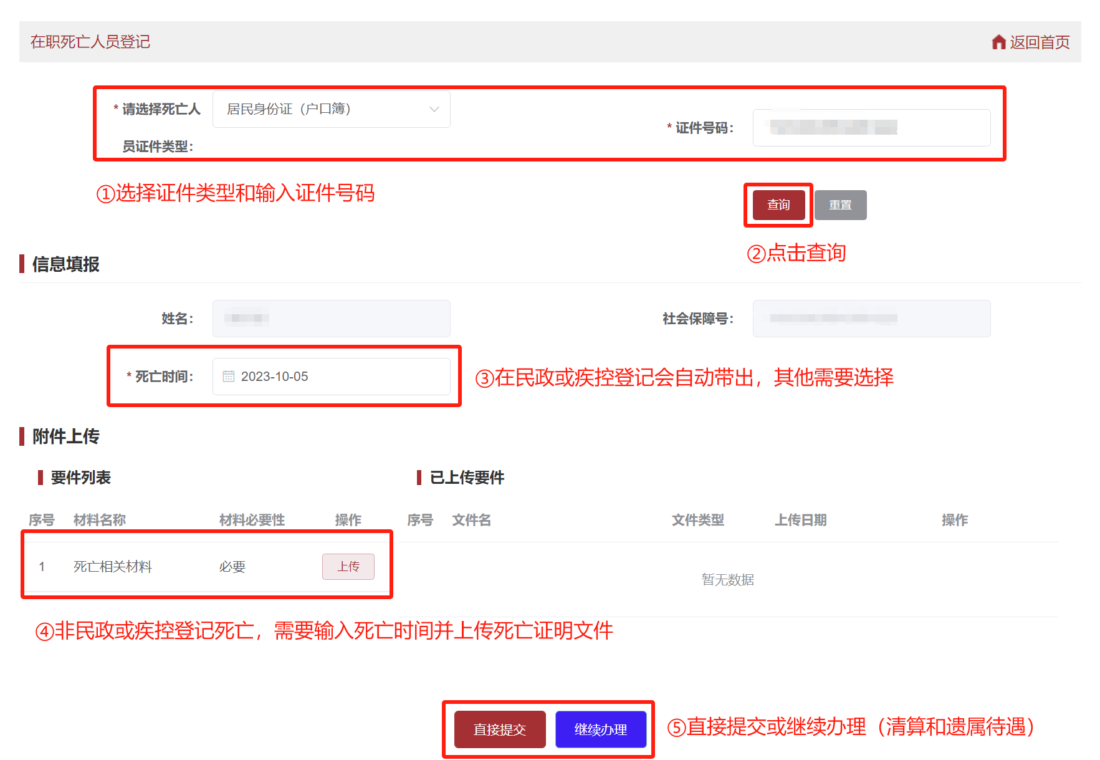Click the 上传 button for 死亡相关材料
Viewport: 1100px width, 760px height.
click(348, 566)
